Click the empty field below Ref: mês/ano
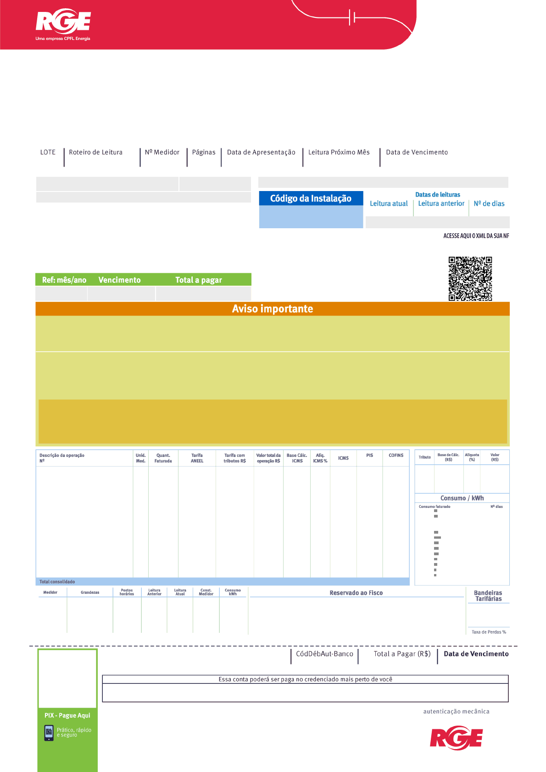This screenshot has width=546, height=772. tap(61, 293)
